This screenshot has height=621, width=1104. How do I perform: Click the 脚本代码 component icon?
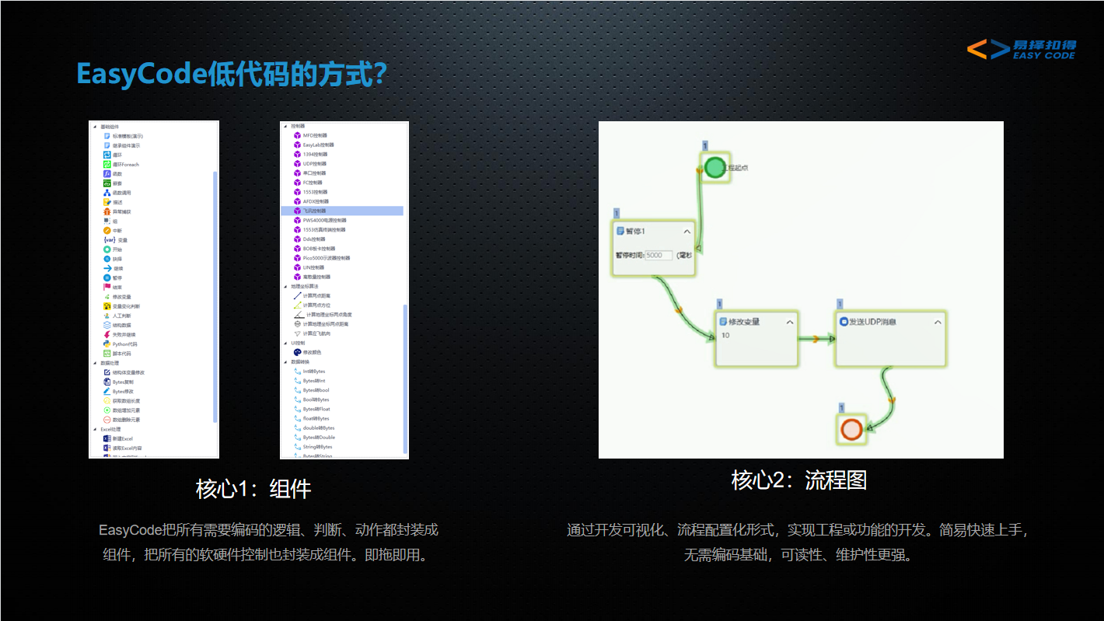click(x=107, y=353)
